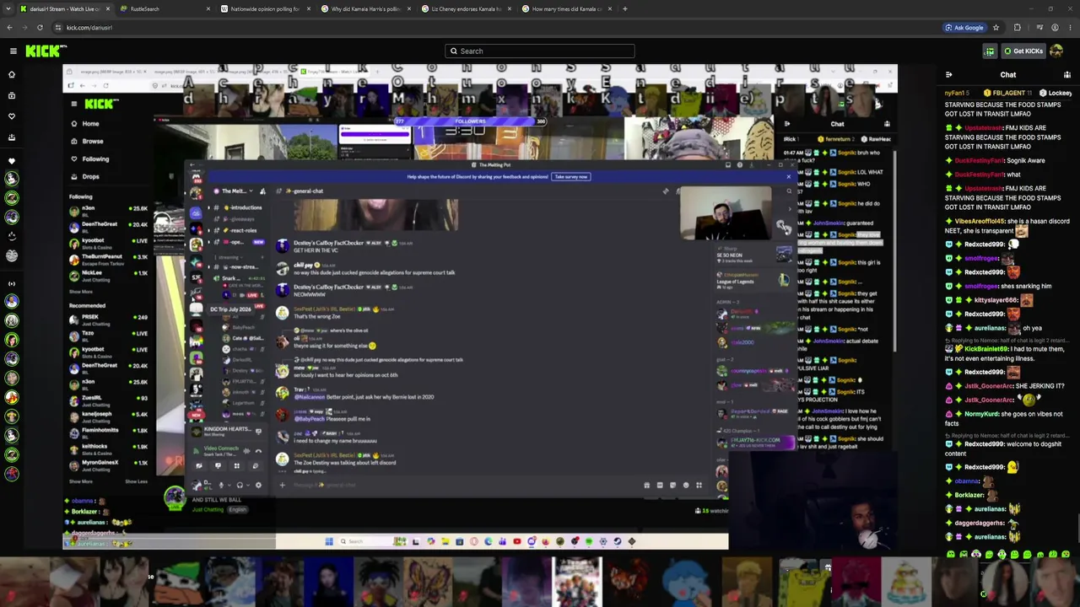Click Jstlk_GoonerArc on the SHE JERKING IT message
Screen dimensions: 1080x607
[x=989, y=385]
